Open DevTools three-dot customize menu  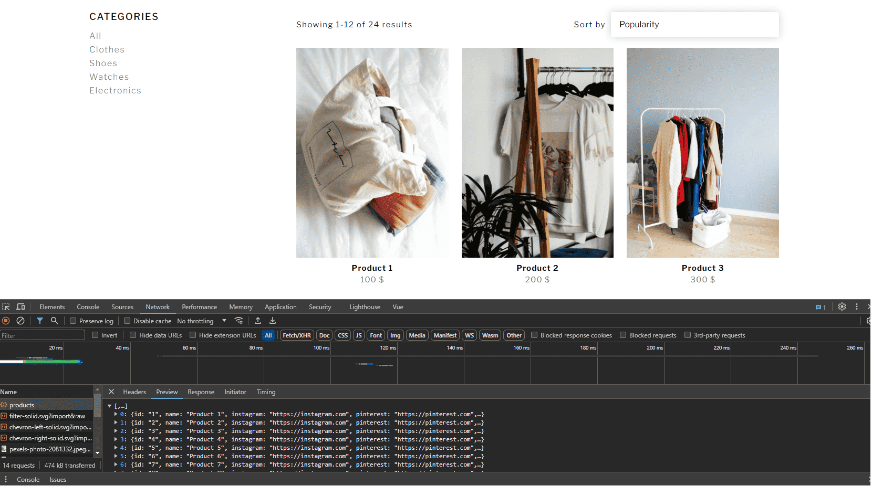(857, 307)
